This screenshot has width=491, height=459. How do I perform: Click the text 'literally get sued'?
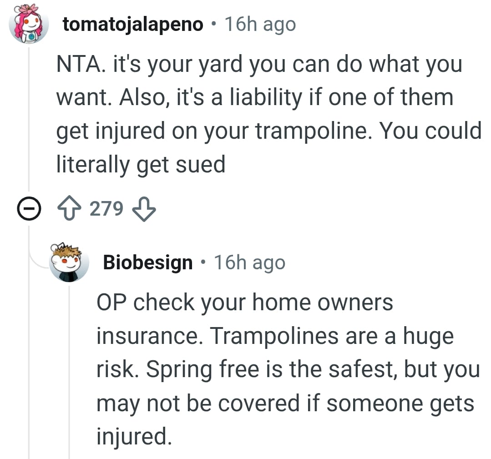coord(141,164)
